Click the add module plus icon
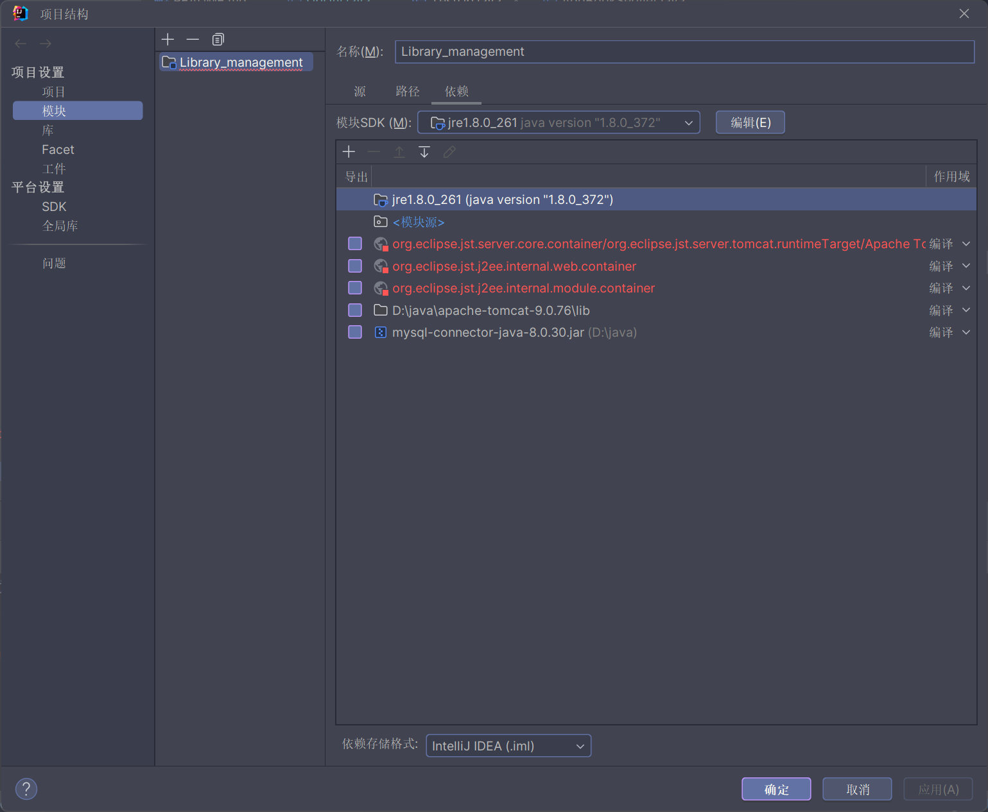Viewport: 988px width, 812px height. (168, 40)
